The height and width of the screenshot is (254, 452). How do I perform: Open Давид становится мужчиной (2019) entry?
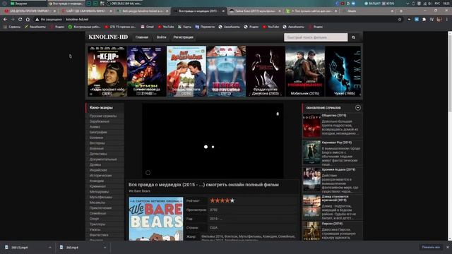[x=335, y=198]
